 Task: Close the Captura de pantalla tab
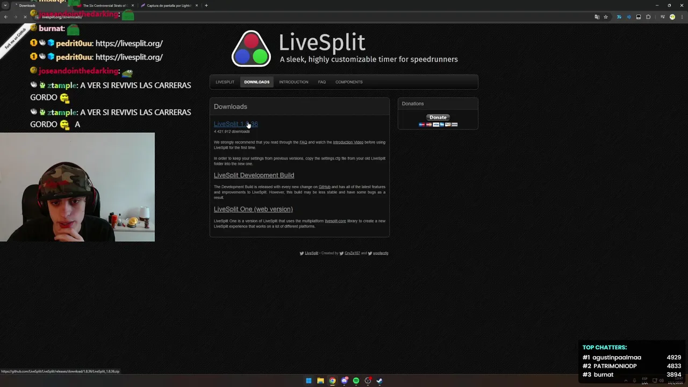point(197,5)
